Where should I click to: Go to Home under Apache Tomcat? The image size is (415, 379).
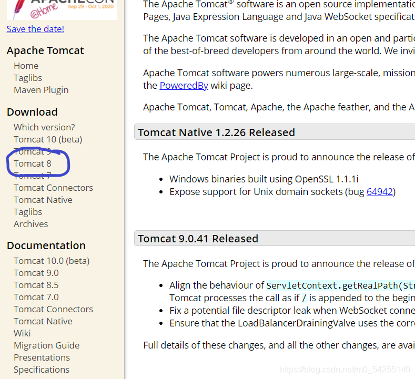(26, 66)
